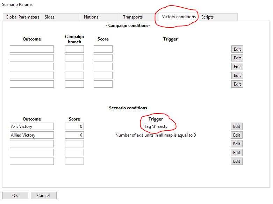
Task: Click the first campaign Outcome field
Action: (x=32, y=49)
